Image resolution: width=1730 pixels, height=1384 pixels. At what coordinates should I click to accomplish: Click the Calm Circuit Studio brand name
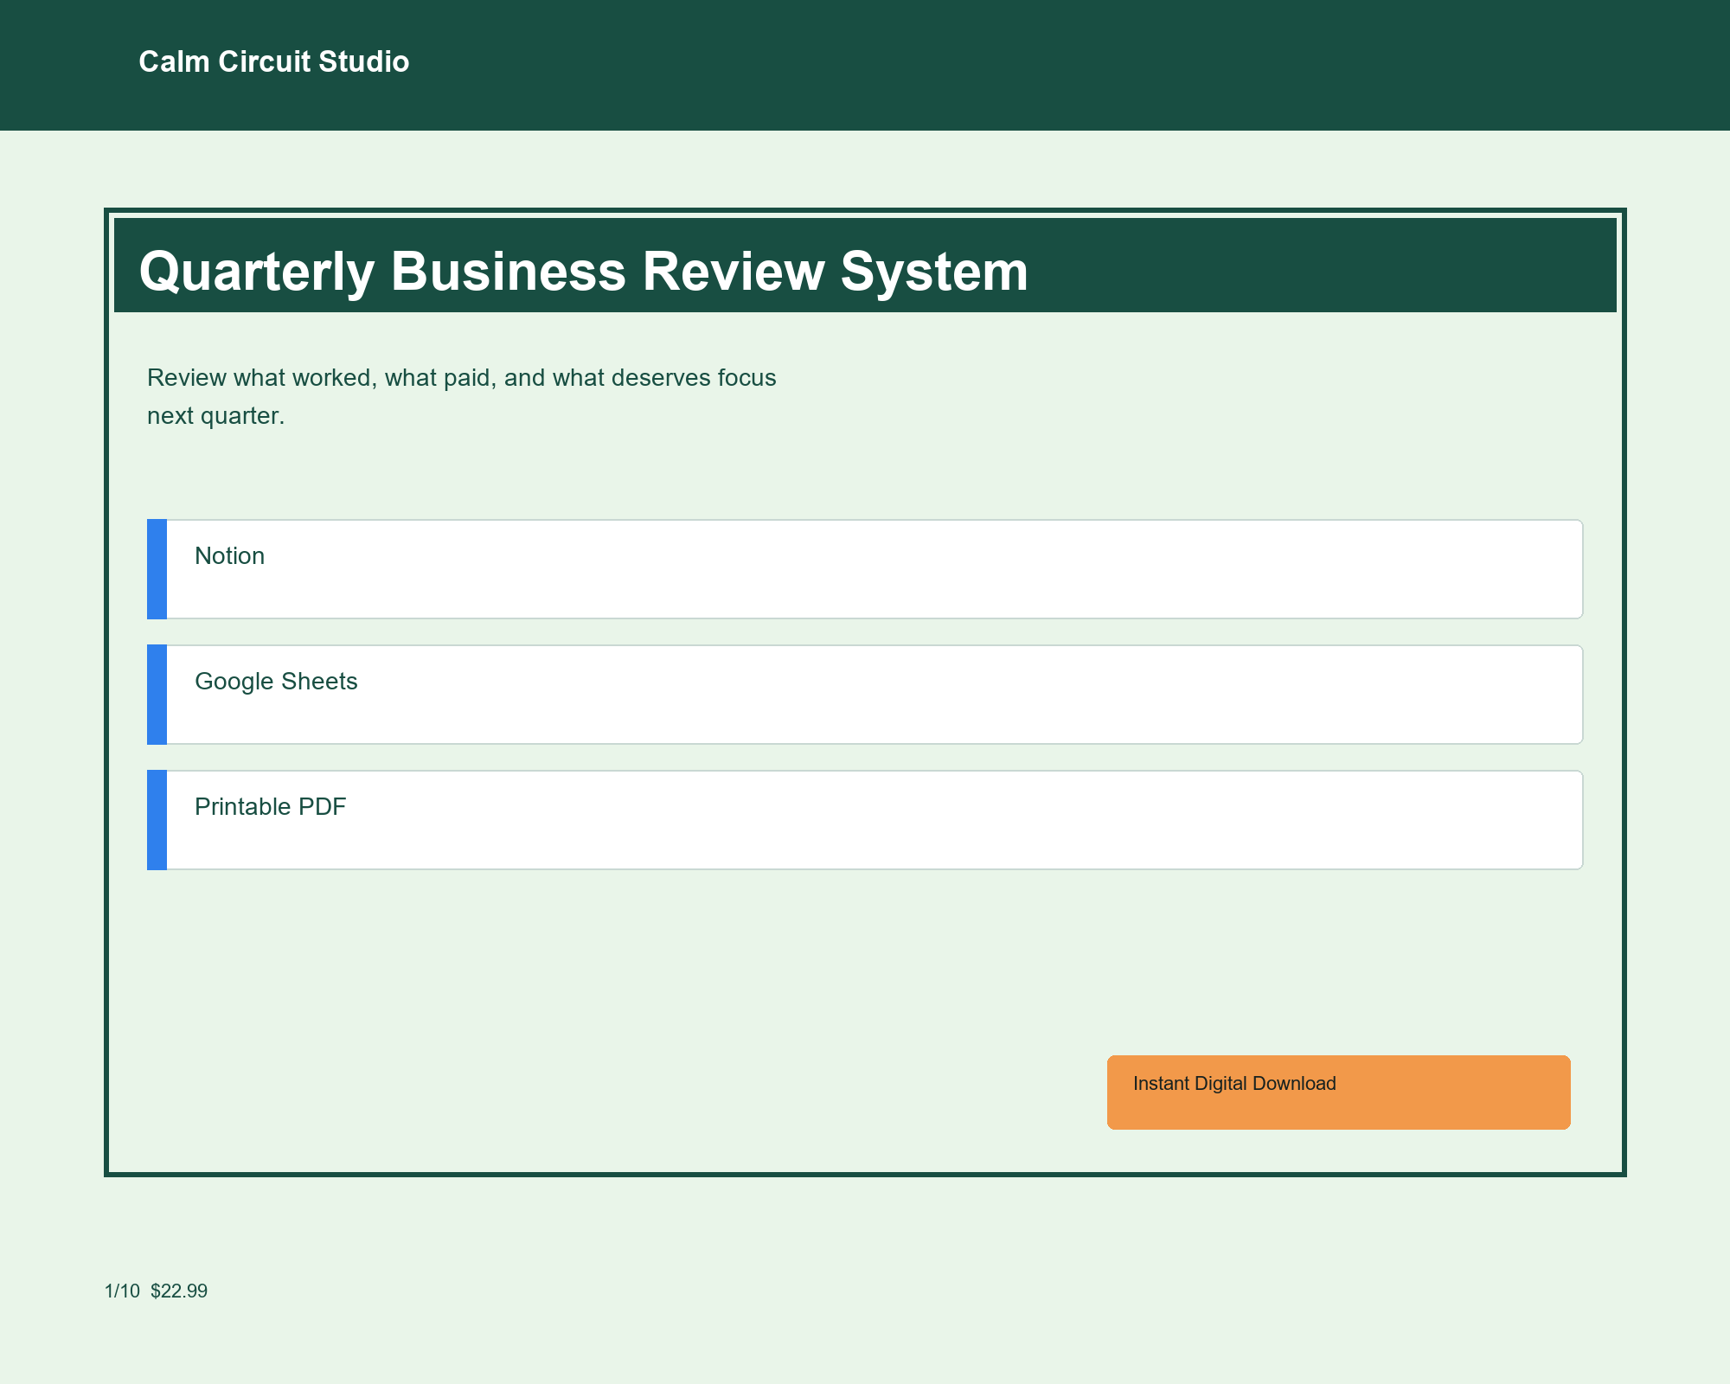(273, 61)
